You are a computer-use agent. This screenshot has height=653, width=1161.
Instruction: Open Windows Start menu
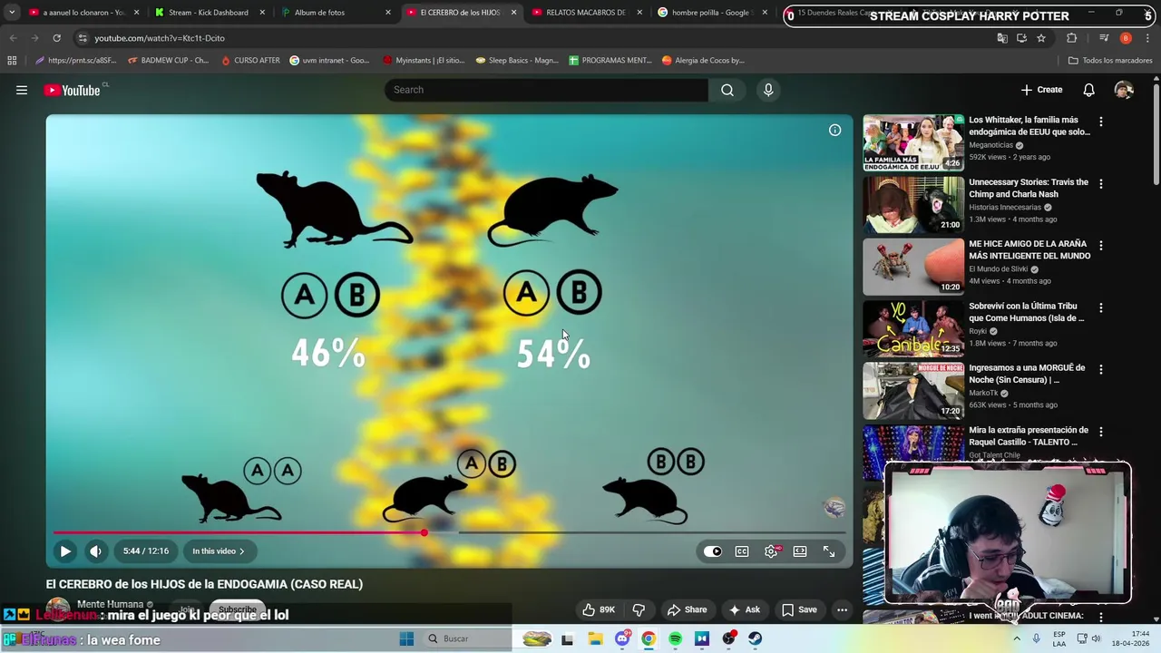pos(406,638)
